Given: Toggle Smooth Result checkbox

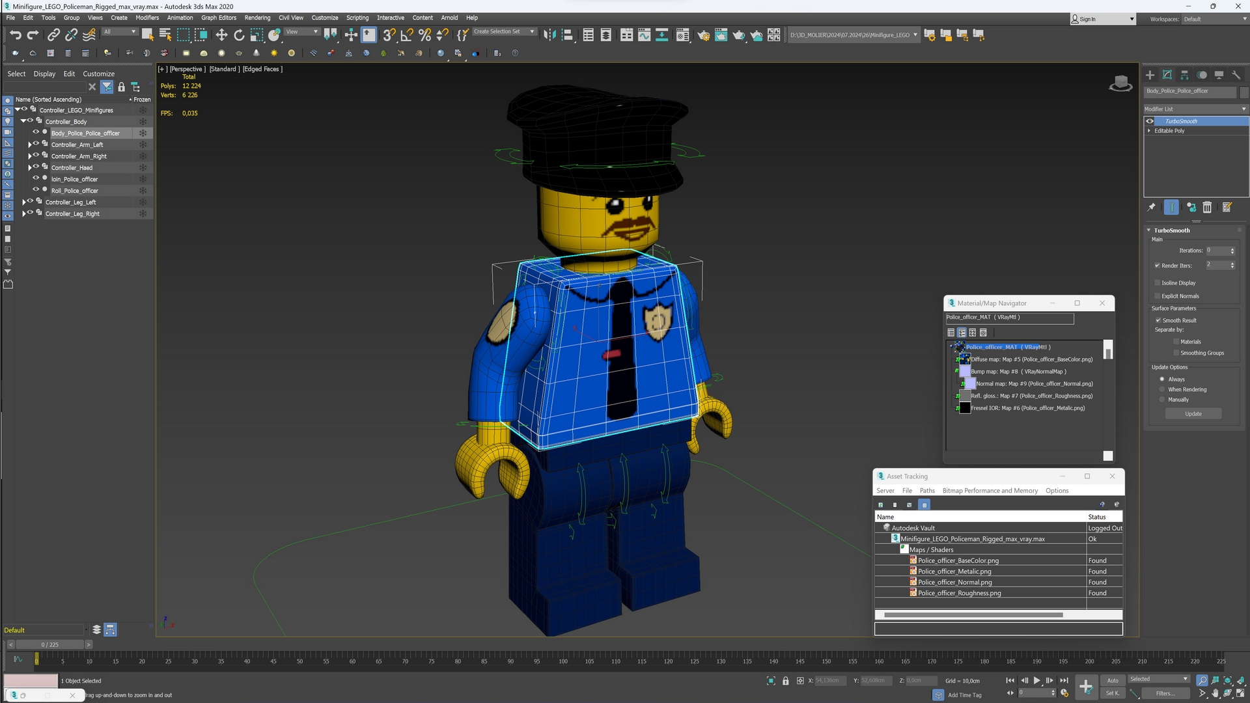Looking at the screenshot, I should (x=1158, y=320).
